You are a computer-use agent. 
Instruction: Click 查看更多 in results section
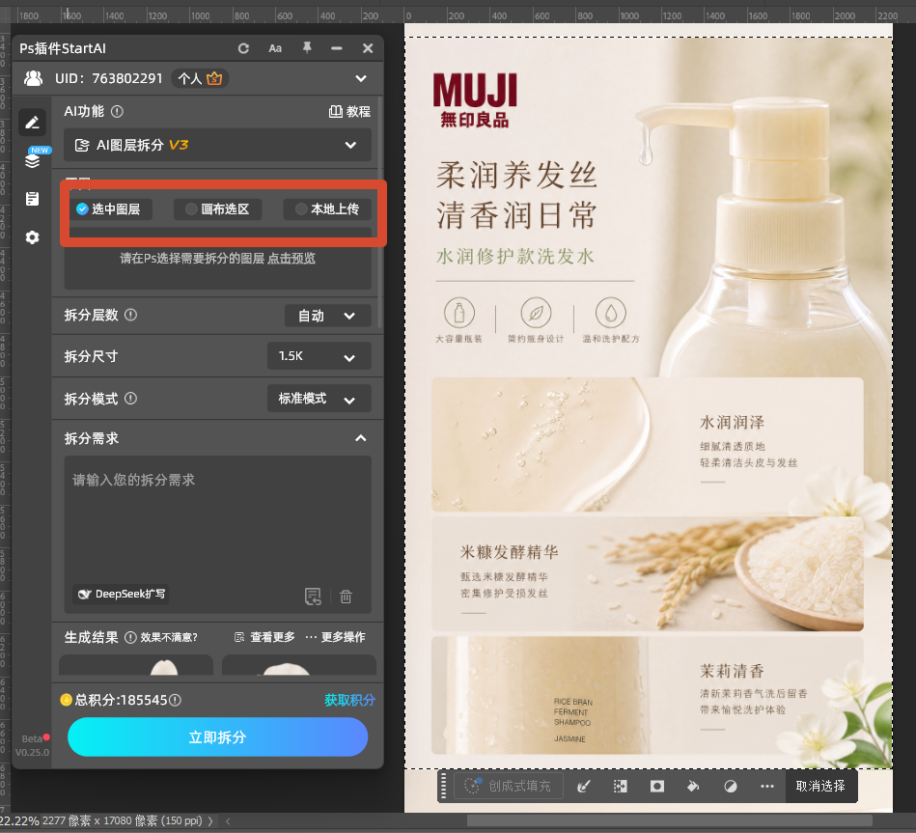[x=264, y=637]
